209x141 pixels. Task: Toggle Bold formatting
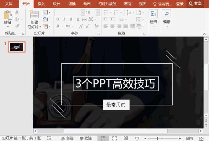[57, 19]
